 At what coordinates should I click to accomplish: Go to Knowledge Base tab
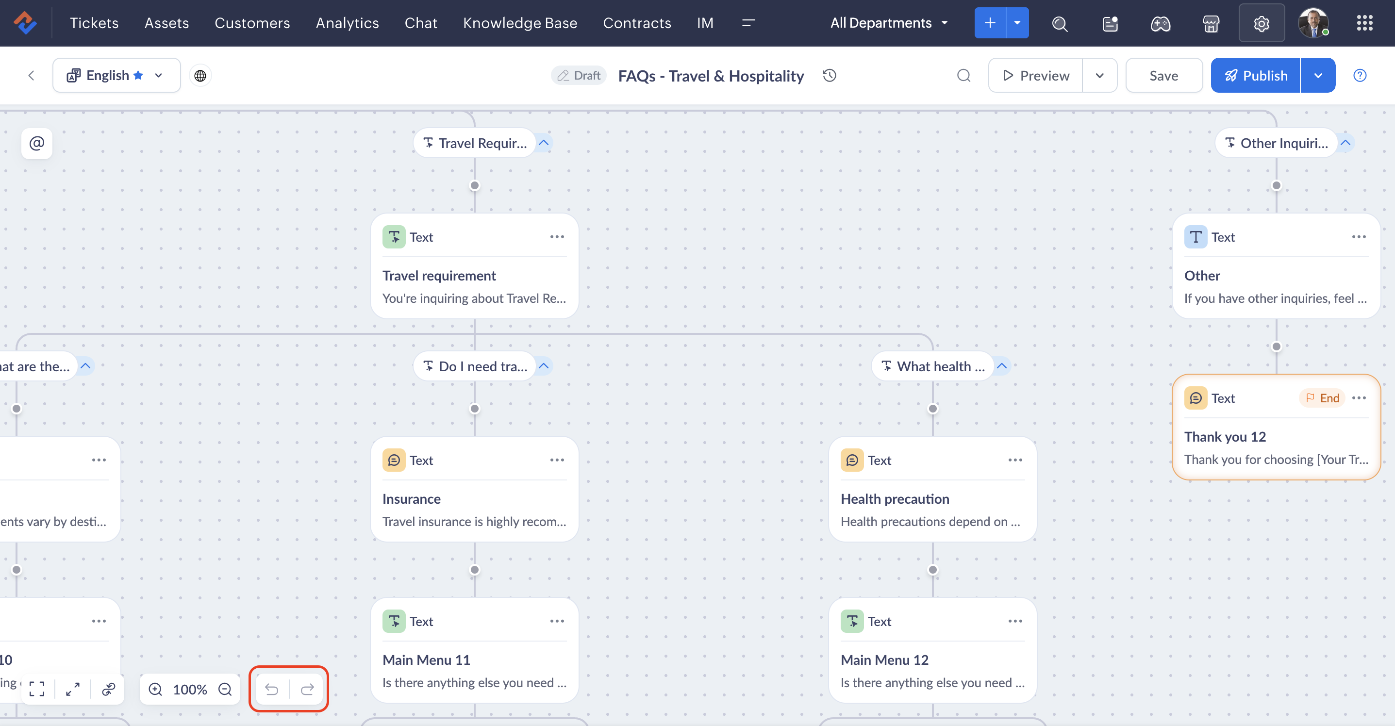click(519, 23)
